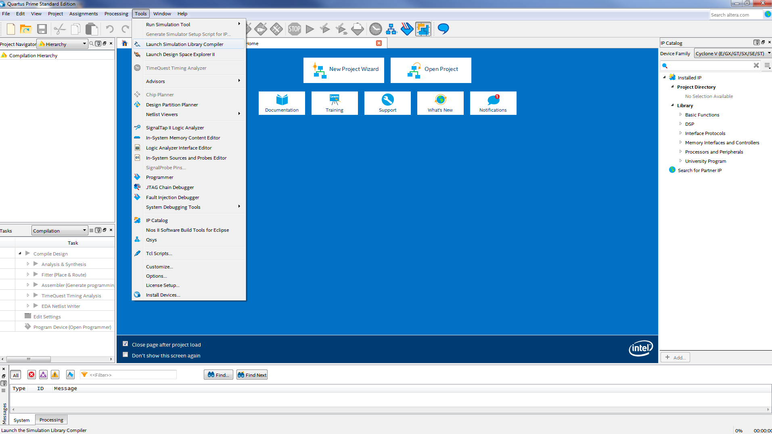
Task: Expand Memory Interfaces and Controllers node
Action: coord(680,142)
